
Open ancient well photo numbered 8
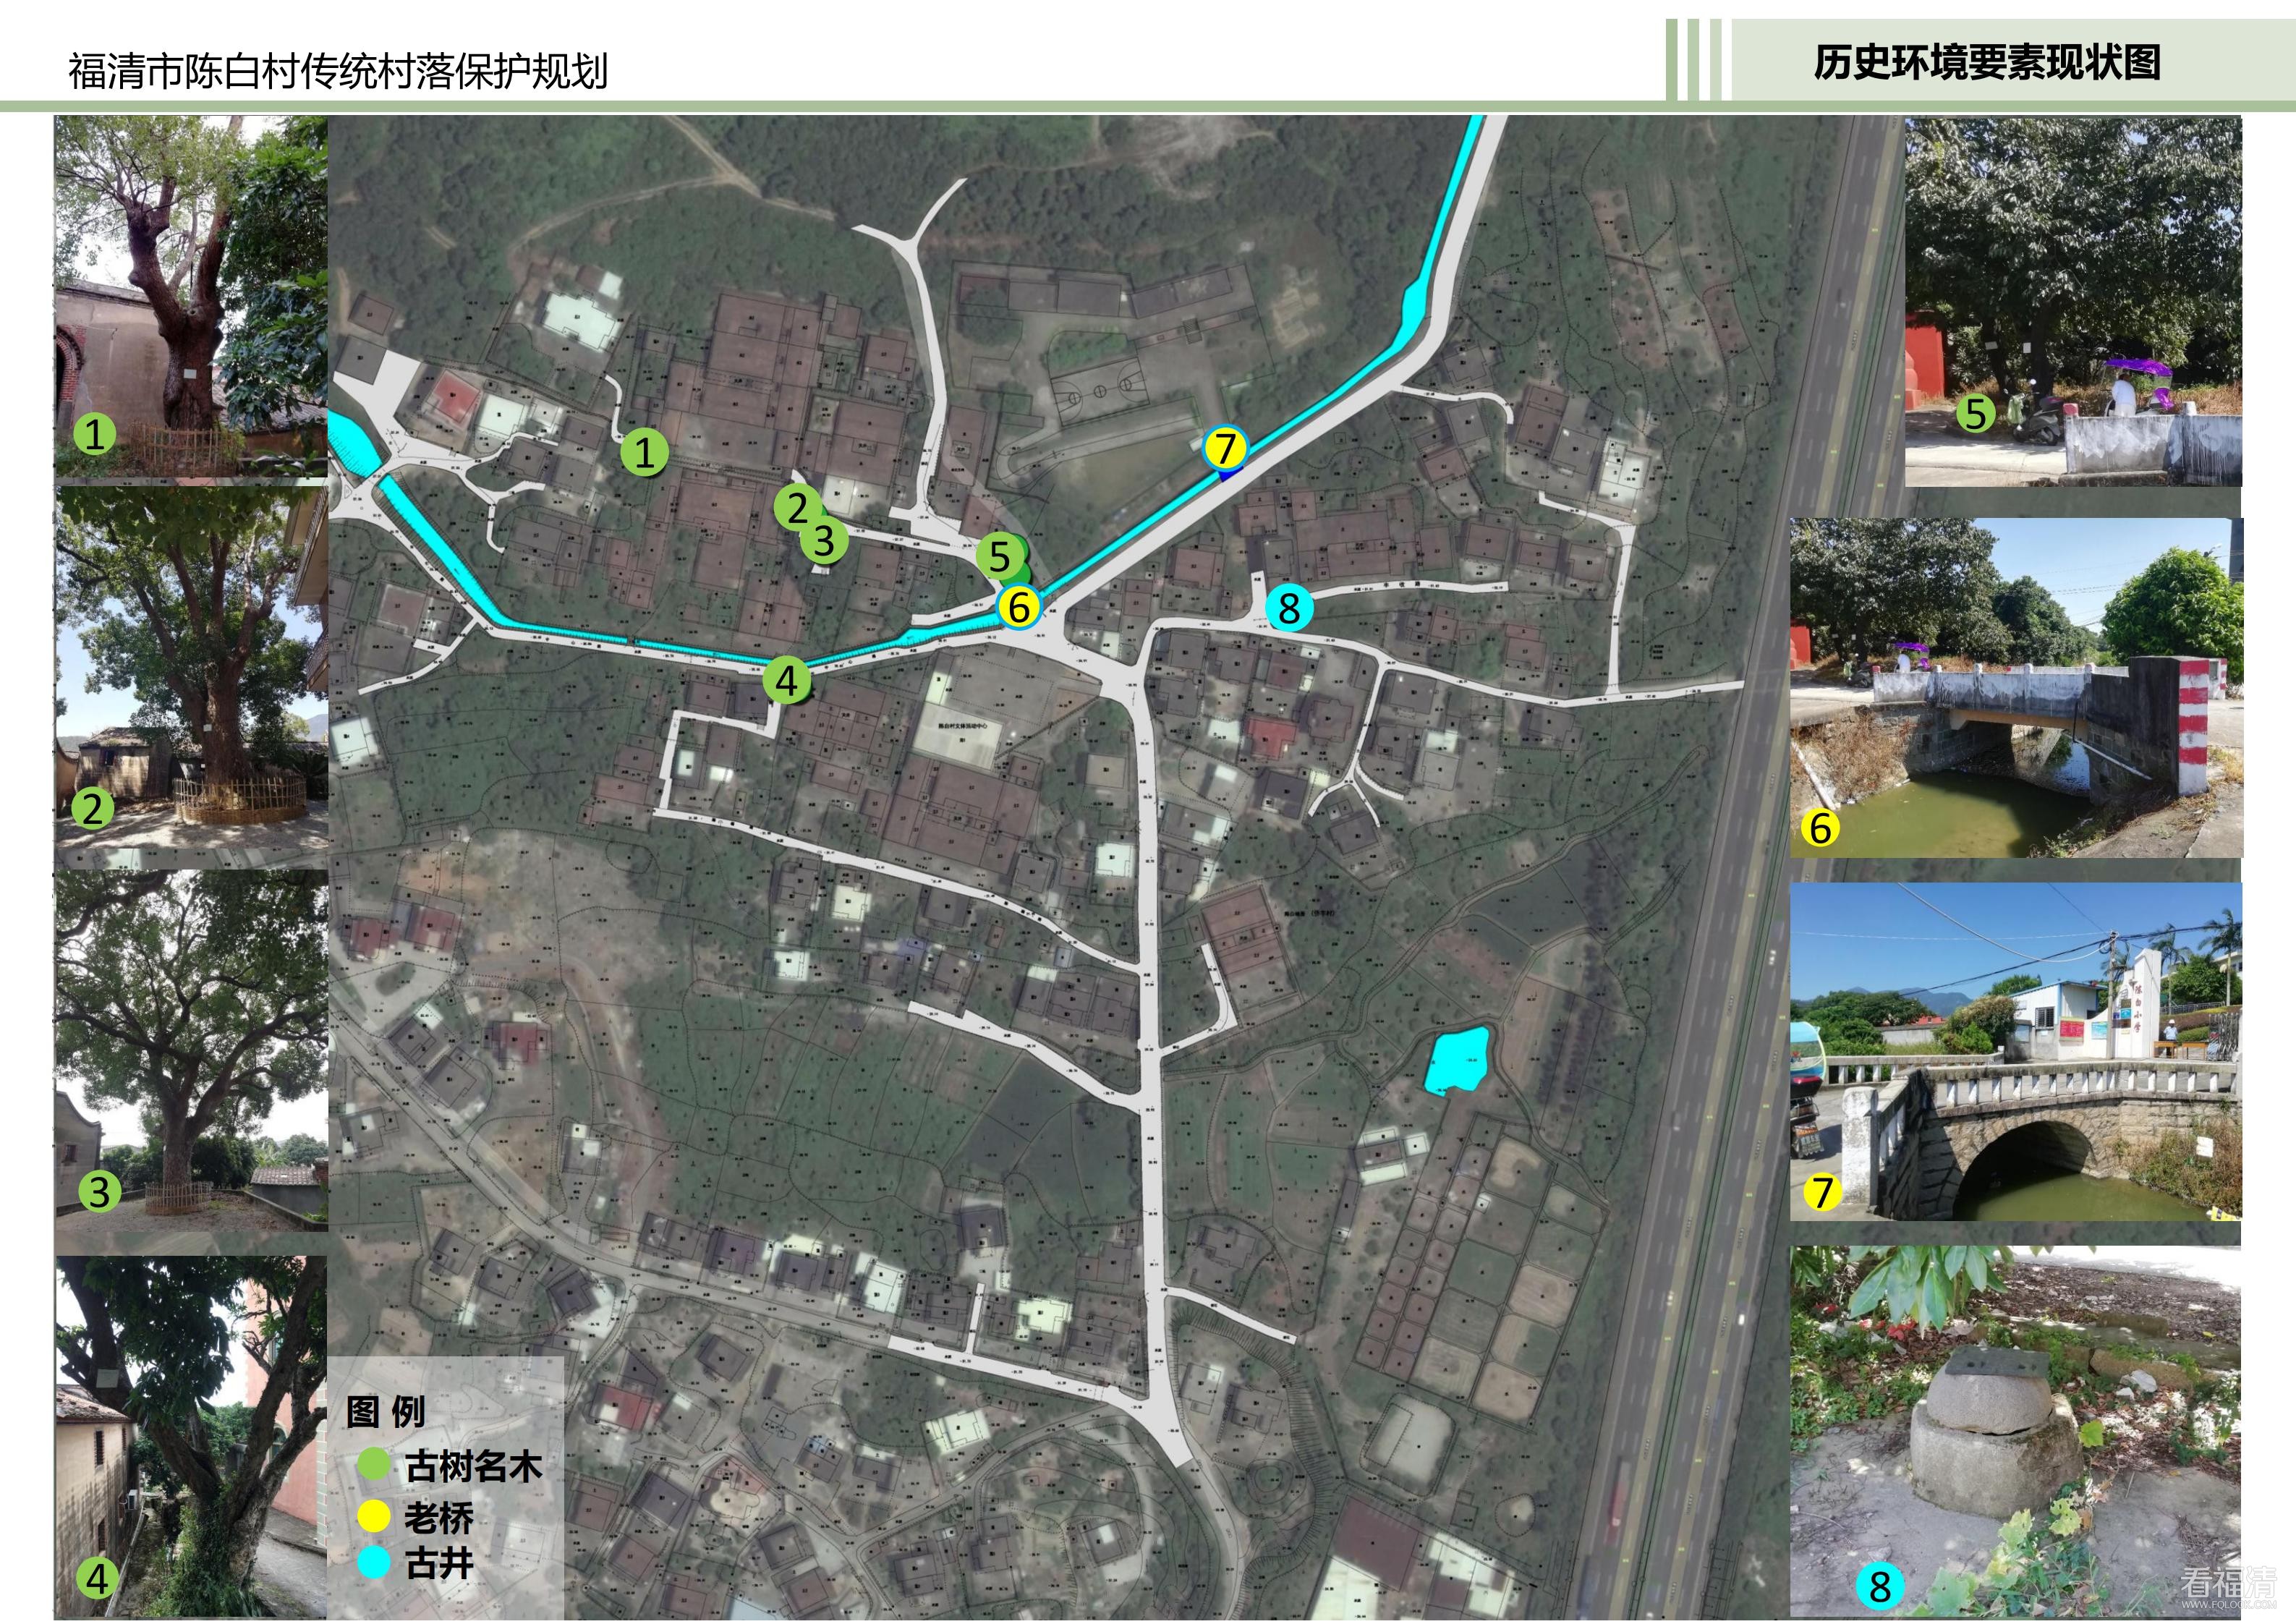pos(2015,1430)
